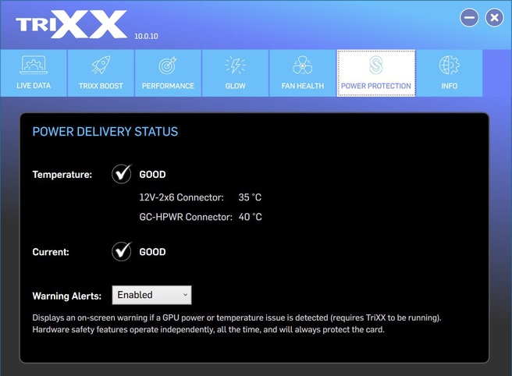This screenshot has height=376, width=512.
Task: Open the Glow lighting tab
Action: [235, 73]
